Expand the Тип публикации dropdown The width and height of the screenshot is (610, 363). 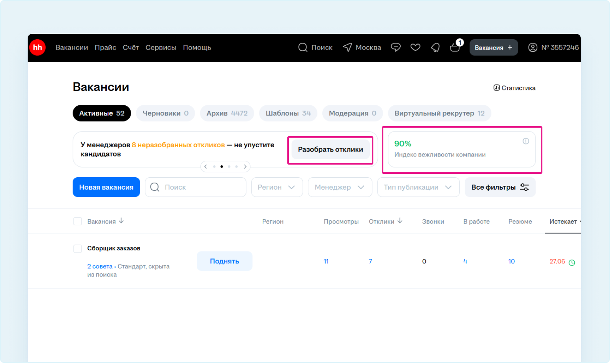418,187
